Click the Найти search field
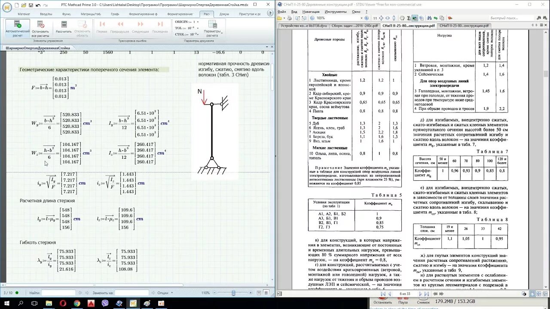Screen dimensions: 550x309 point(58,293)
